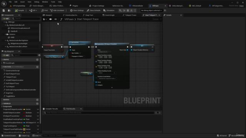Expand the Components variable category
The width and height of the screenshot is (246, 138).
coord(2,107)
